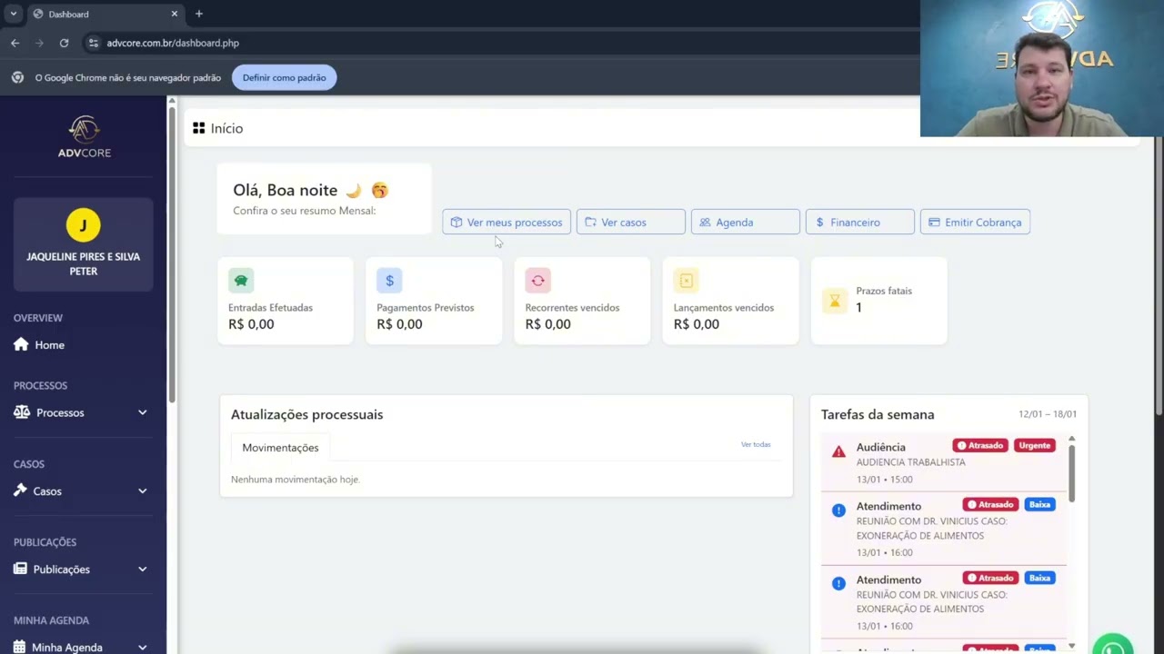Click the ADVCORE logo in sidebar
The width and height of the screenshot is (1164, 654).
(84, 137)
